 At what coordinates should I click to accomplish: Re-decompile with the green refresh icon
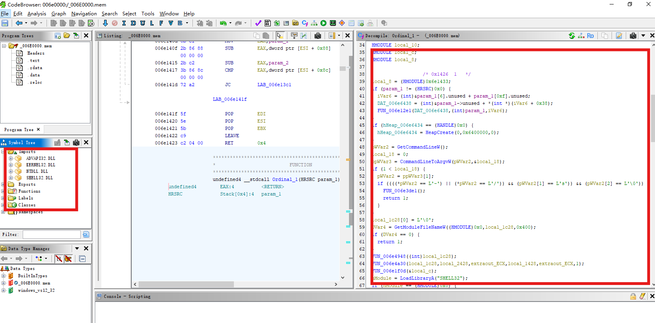[x=572, y=36]
